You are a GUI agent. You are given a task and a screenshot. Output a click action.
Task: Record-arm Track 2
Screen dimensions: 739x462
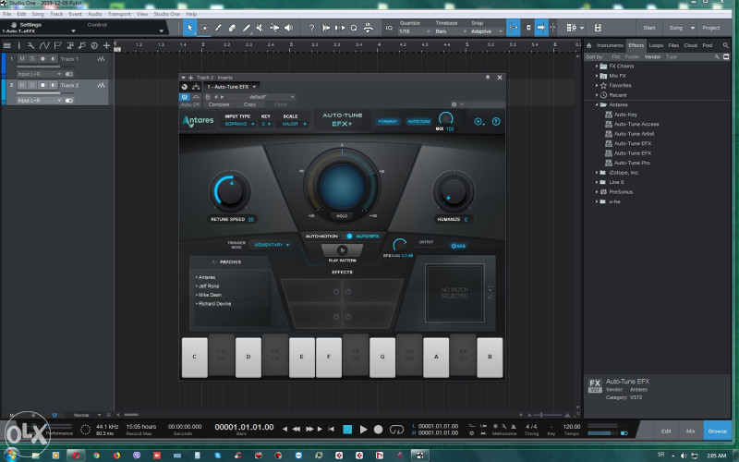tap(42, 85)
